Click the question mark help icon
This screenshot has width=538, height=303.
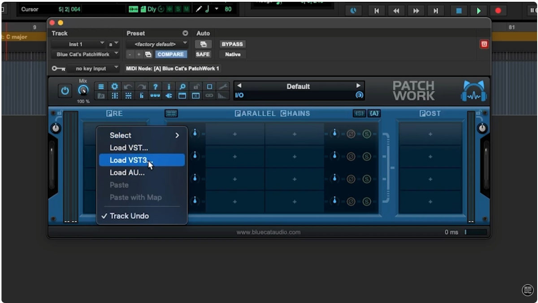[x=155, y=87]
